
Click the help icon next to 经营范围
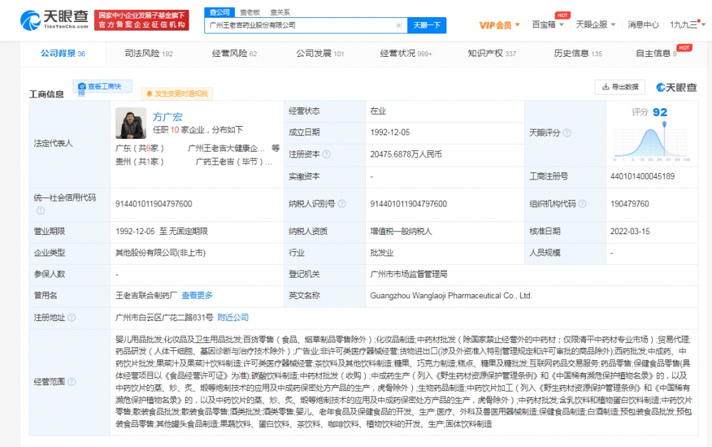coord(72,382)
